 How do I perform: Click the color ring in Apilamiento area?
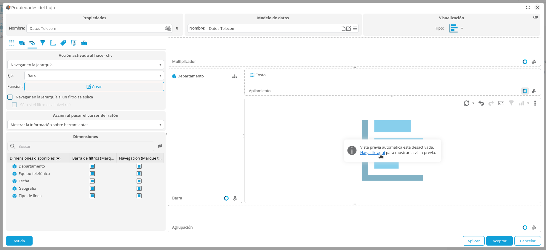pos(525,91)
